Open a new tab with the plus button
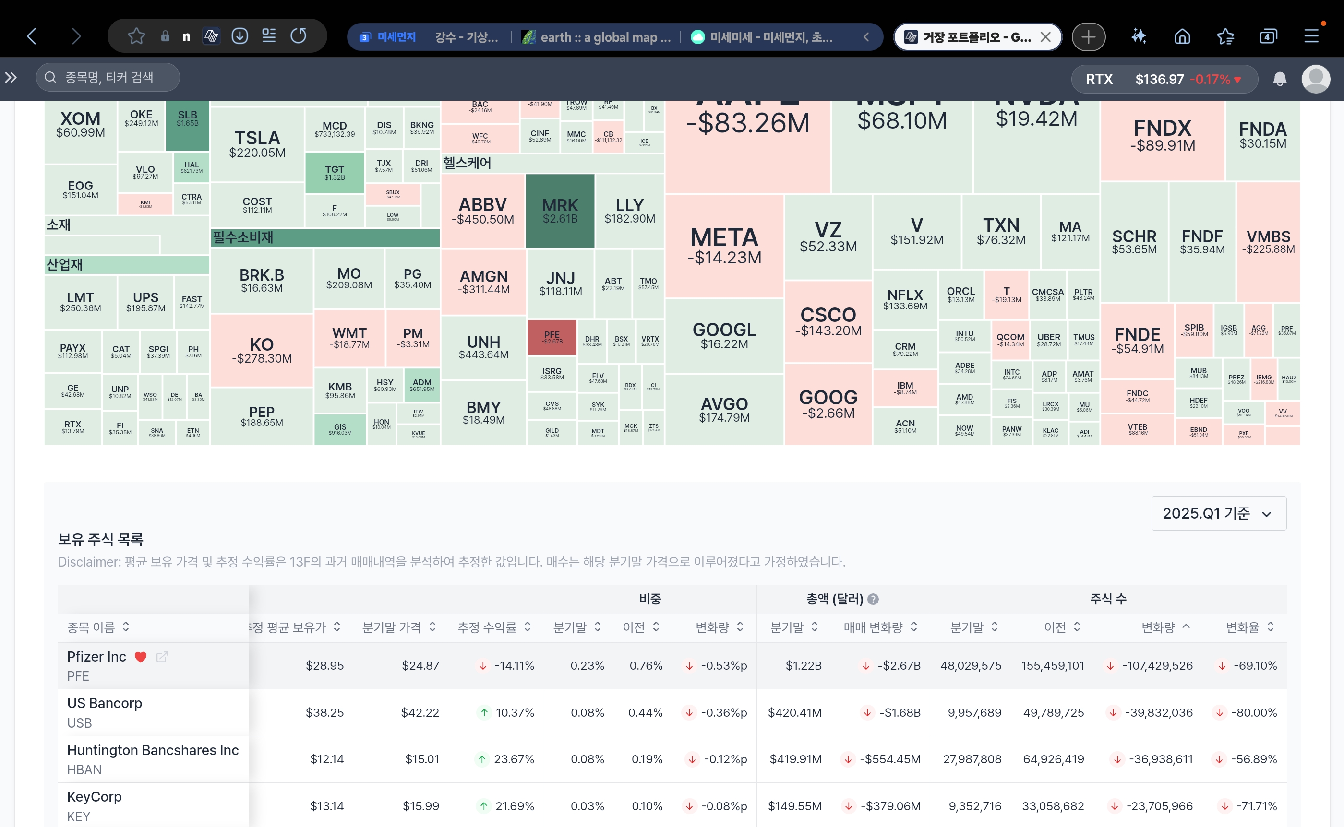This screenshot has width=1344, height=827. point(1089,37)
